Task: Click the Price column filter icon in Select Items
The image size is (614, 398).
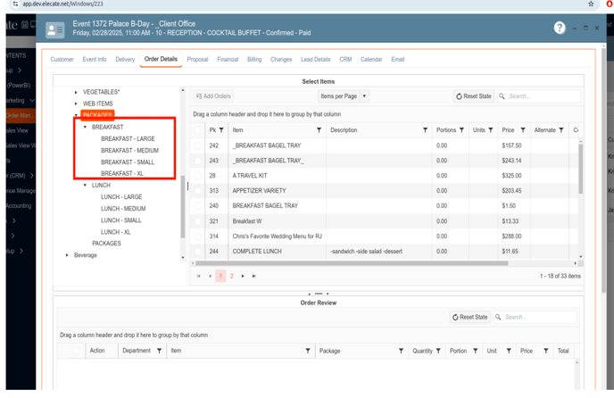Action: pyautogui.click(x=523, y=130)
